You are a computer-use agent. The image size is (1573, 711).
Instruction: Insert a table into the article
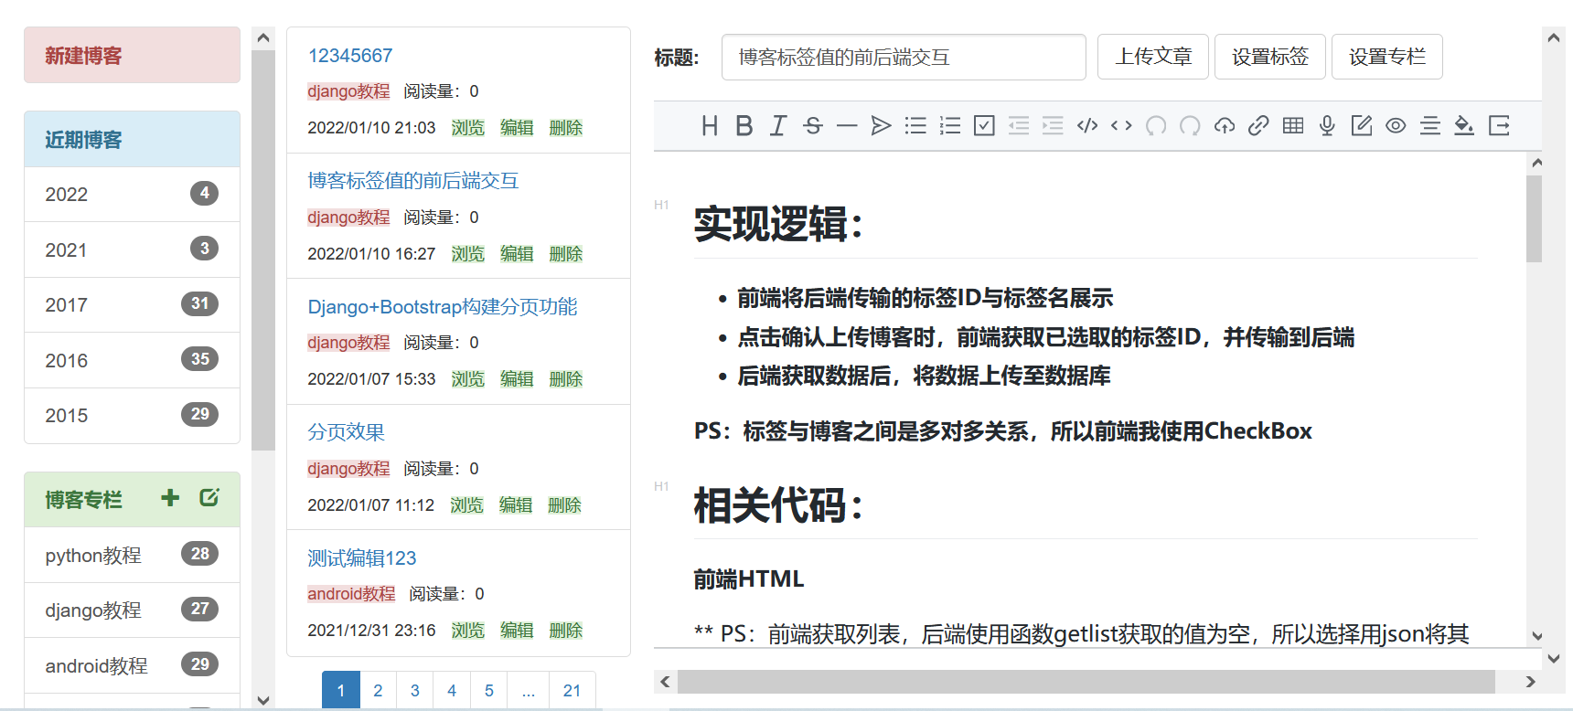pos(1293,126)
